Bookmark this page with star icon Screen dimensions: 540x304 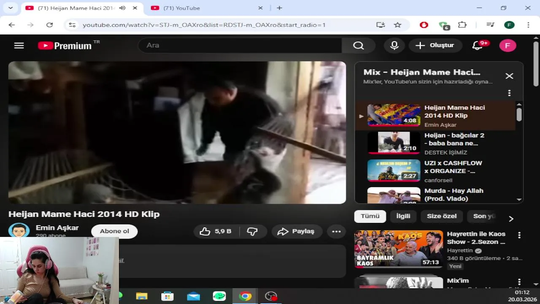pos(397,25)
